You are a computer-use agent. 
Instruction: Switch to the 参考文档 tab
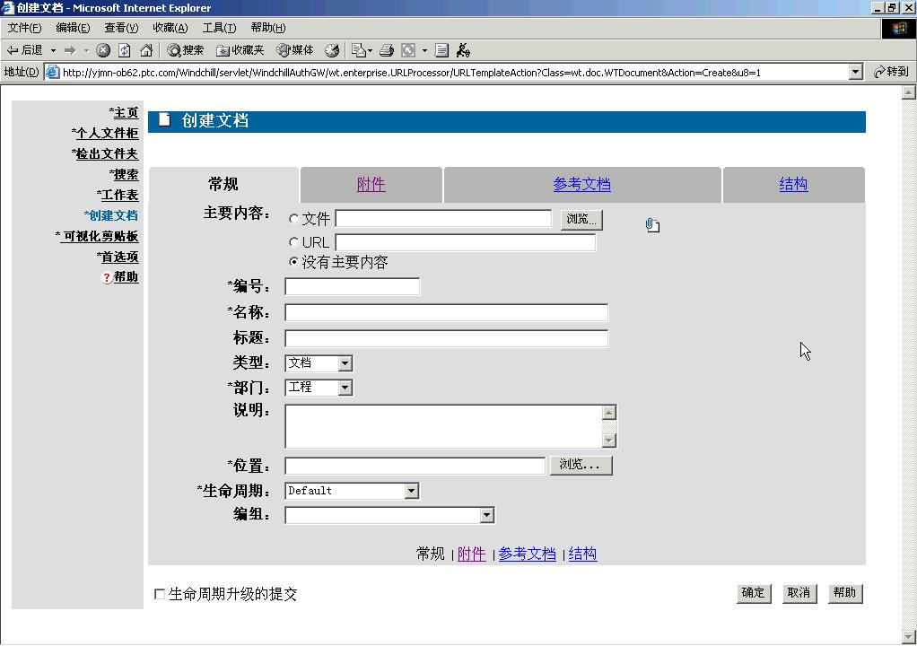click(582, 184)
